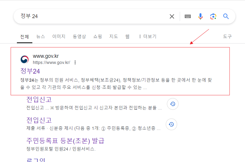Submit search with the magnifying glass icon
This screenshot has width=245, height=162.
tap(226, 16)
